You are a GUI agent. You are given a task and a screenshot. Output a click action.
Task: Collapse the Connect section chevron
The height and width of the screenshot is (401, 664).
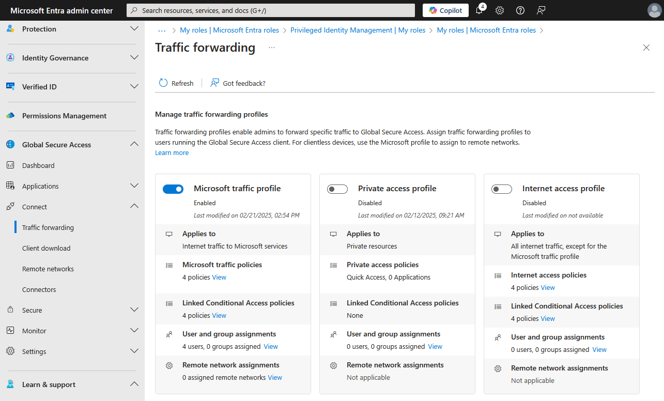(x=134, y=207)
